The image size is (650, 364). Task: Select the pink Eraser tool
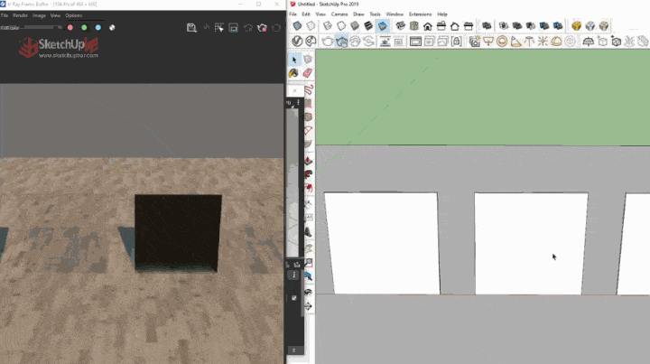tap(308, 73)
